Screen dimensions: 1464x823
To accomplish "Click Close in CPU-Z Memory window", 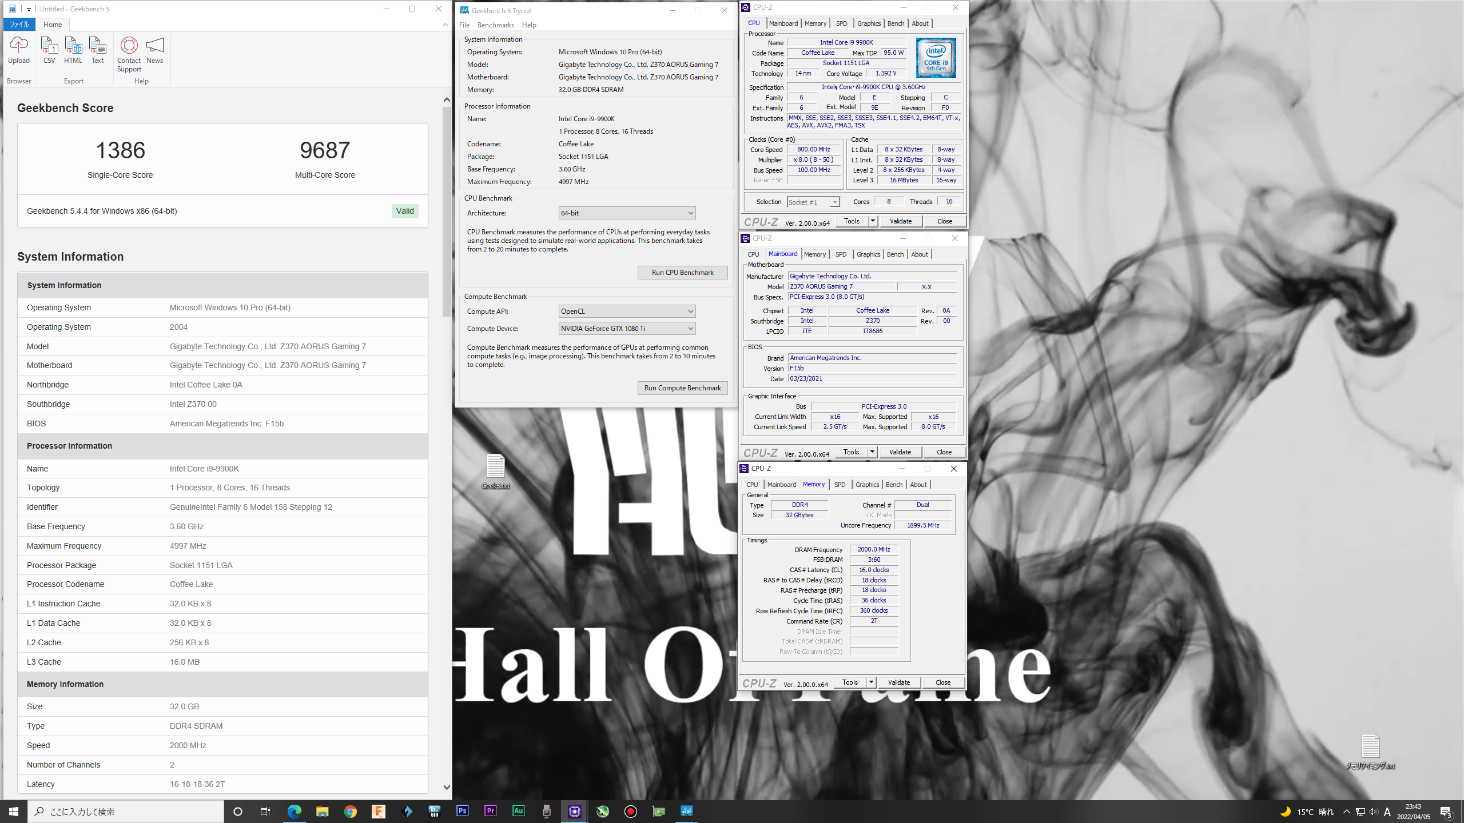I will 943,682.
